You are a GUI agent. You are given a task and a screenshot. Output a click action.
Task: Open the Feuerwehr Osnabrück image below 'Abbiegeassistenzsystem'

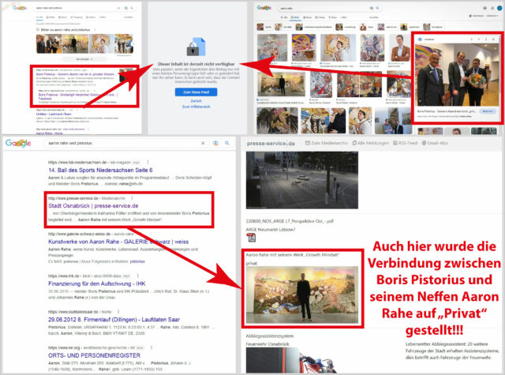(x=292, y=360)
